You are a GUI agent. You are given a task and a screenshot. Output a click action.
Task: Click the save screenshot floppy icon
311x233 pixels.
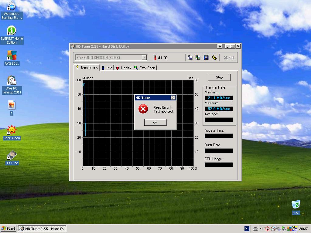click(206, 58)
